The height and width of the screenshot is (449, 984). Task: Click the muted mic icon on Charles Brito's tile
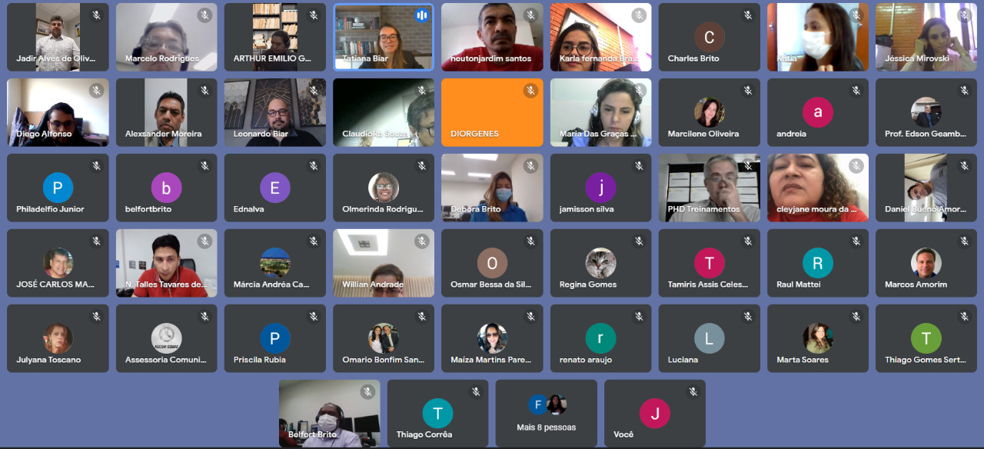[747, 15]
